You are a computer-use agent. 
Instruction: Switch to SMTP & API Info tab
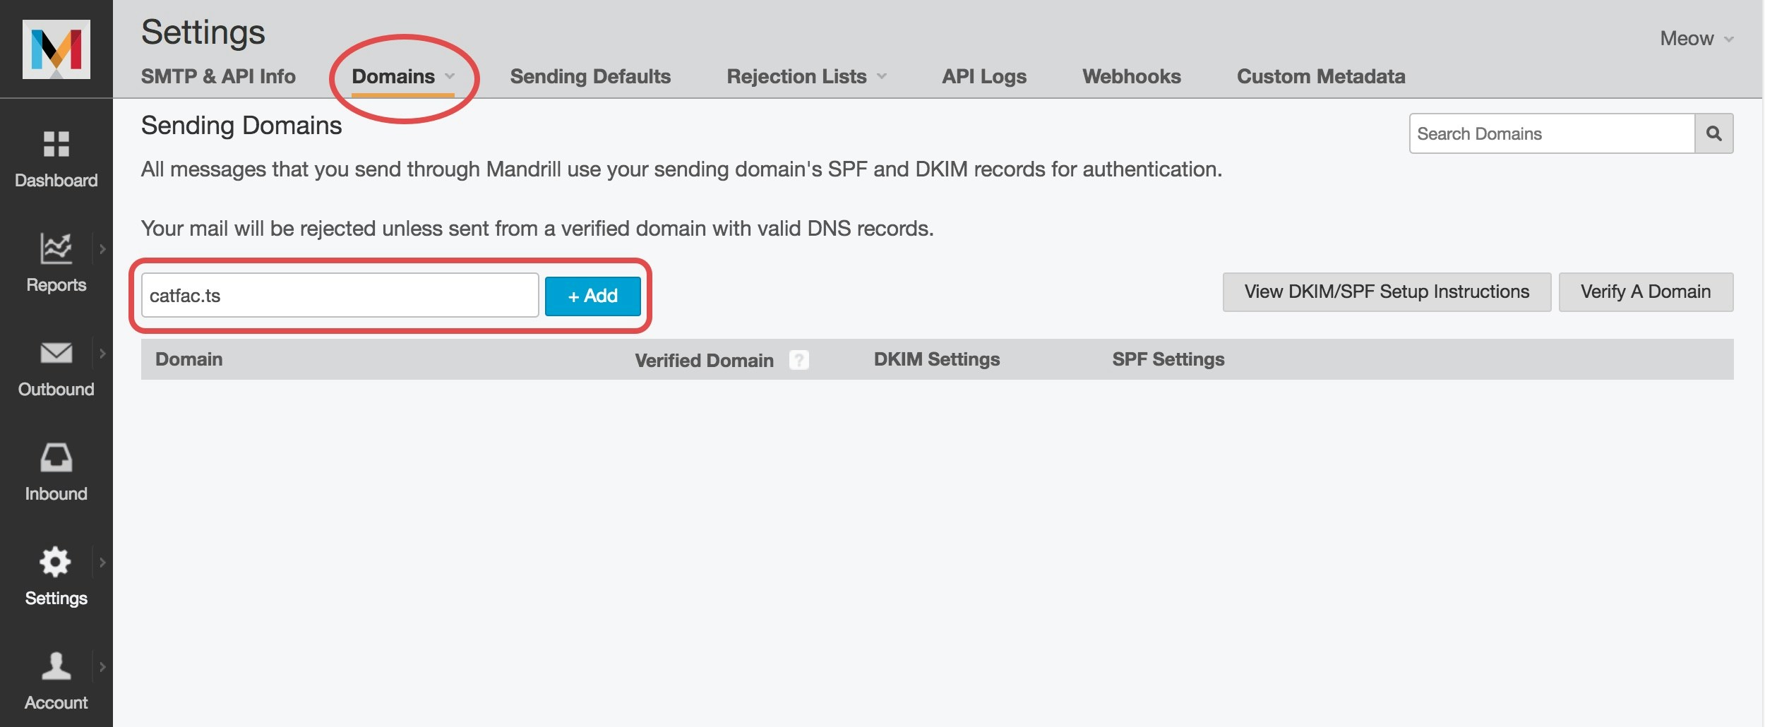coord(218,76)
